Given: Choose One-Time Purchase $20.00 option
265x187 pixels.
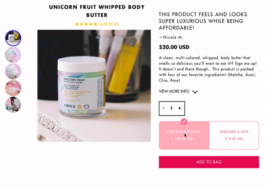Looking at the screenshot, I should click(184, 135).
